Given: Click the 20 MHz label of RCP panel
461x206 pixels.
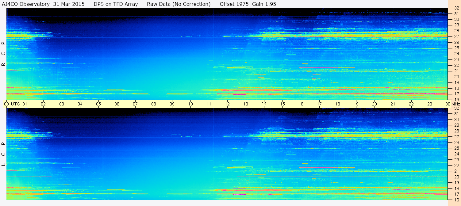Looking at the screenshot, I should pyautogui.click(x=456, y=77).
